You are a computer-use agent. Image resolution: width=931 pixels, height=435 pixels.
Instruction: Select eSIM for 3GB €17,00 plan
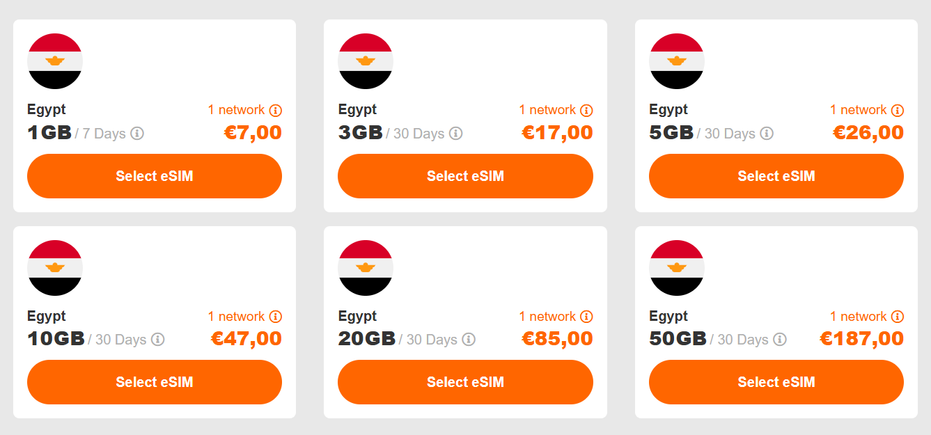465,176
